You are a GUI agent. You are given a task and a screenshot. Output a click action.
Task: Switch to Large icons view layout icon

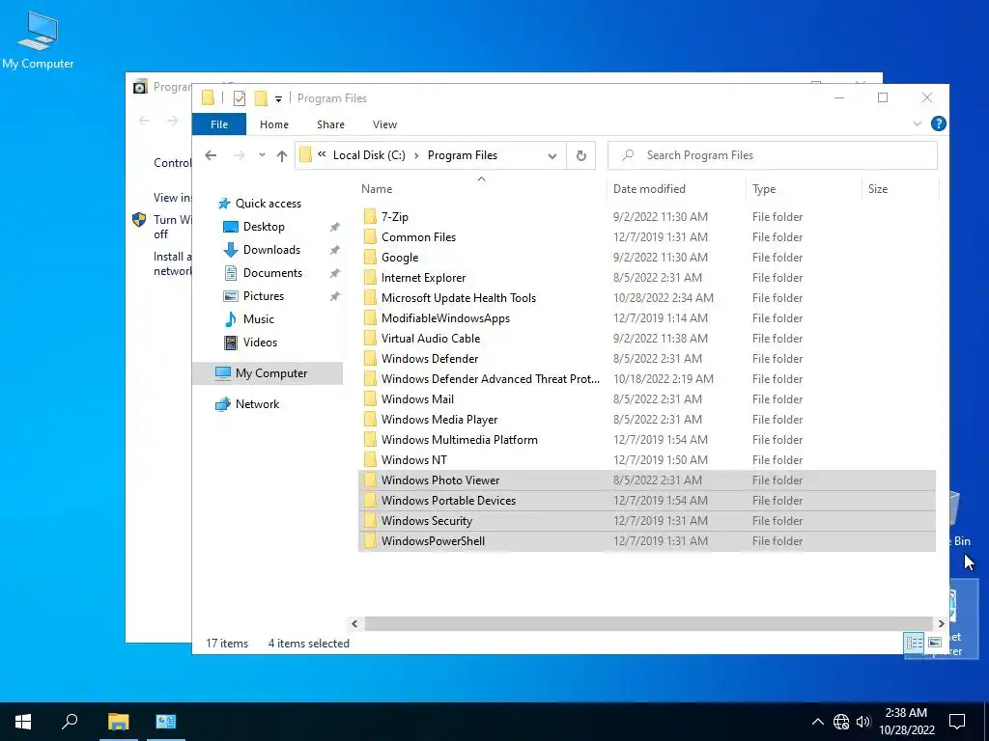tap(935, 643)
